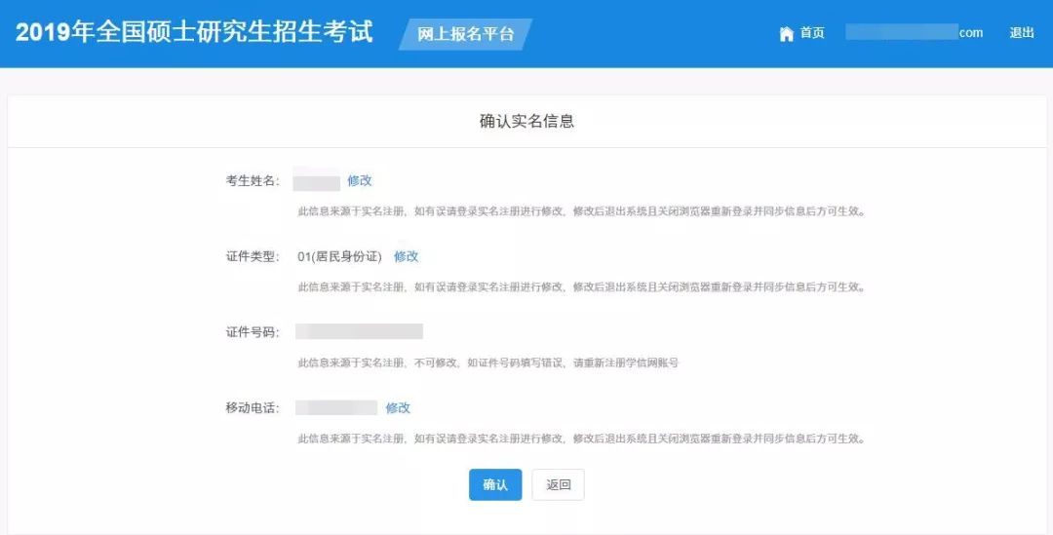Click 修改 next to 考生姓名
Image resolution: width=1053 pixels, height=535 pixels.
360,180
